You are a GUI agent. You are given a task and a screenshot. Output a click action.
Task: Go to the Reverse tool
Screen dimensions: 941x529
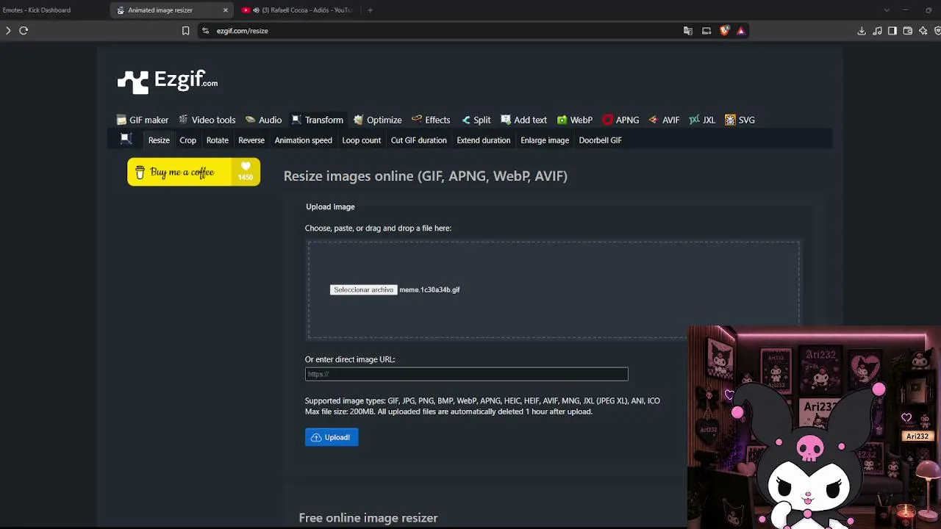pos(251,140)
